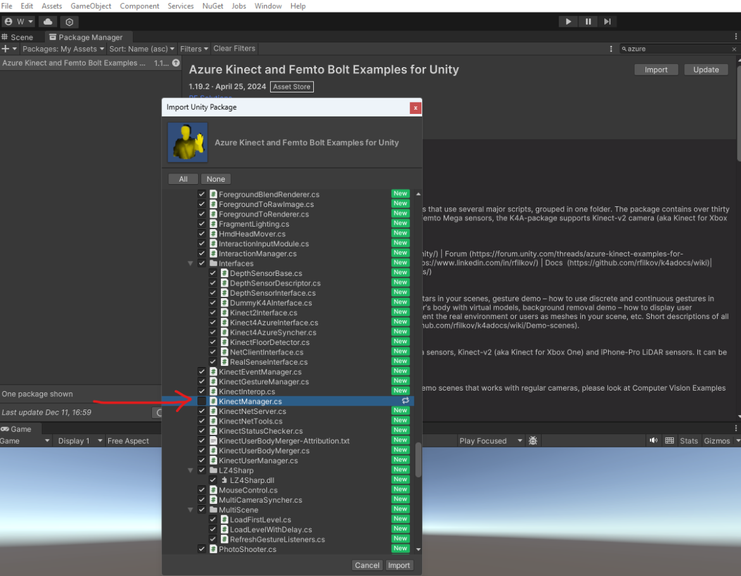Open the Filters dropdown

[x=194, y=49]
